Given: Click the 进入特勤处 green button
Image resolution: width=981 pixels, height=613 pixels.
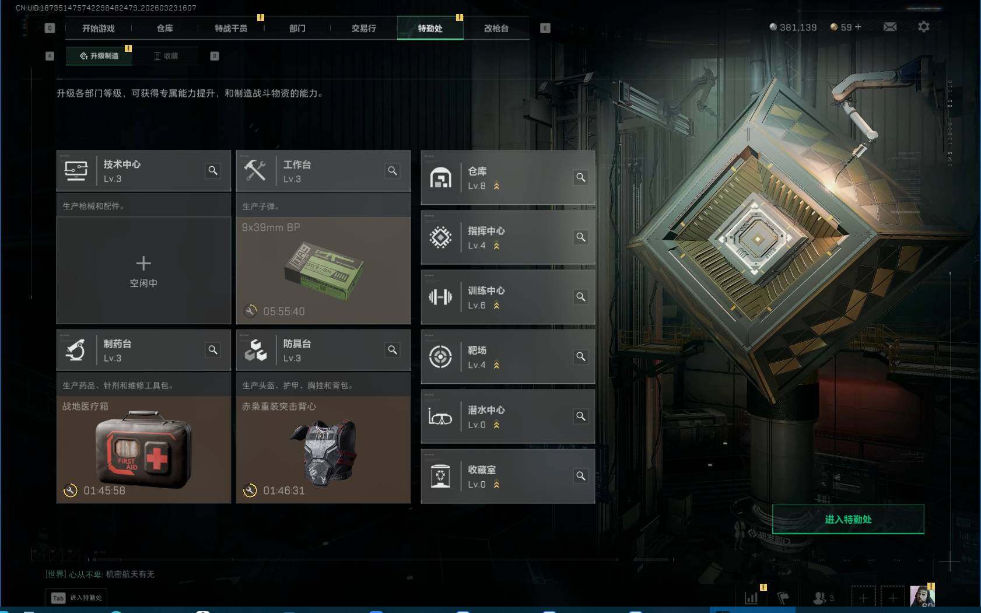Looking at the screenshot, I should 848,519.
